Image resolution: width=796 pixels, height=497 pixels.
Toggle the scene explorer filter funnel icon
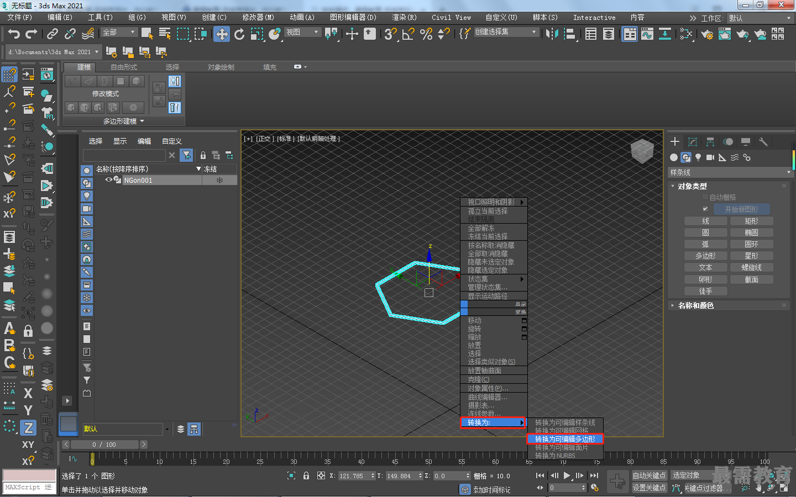tap(187, 155)
